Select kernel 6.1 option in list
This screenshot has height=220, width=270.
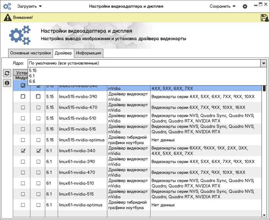pos(32,76)
